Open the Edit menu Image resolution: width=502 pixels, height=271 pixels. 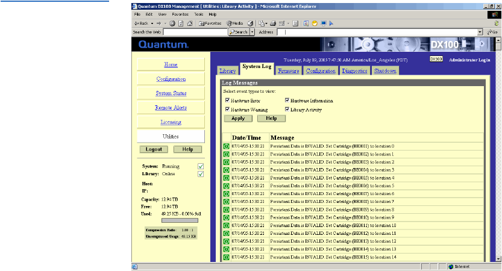point(149,14)
